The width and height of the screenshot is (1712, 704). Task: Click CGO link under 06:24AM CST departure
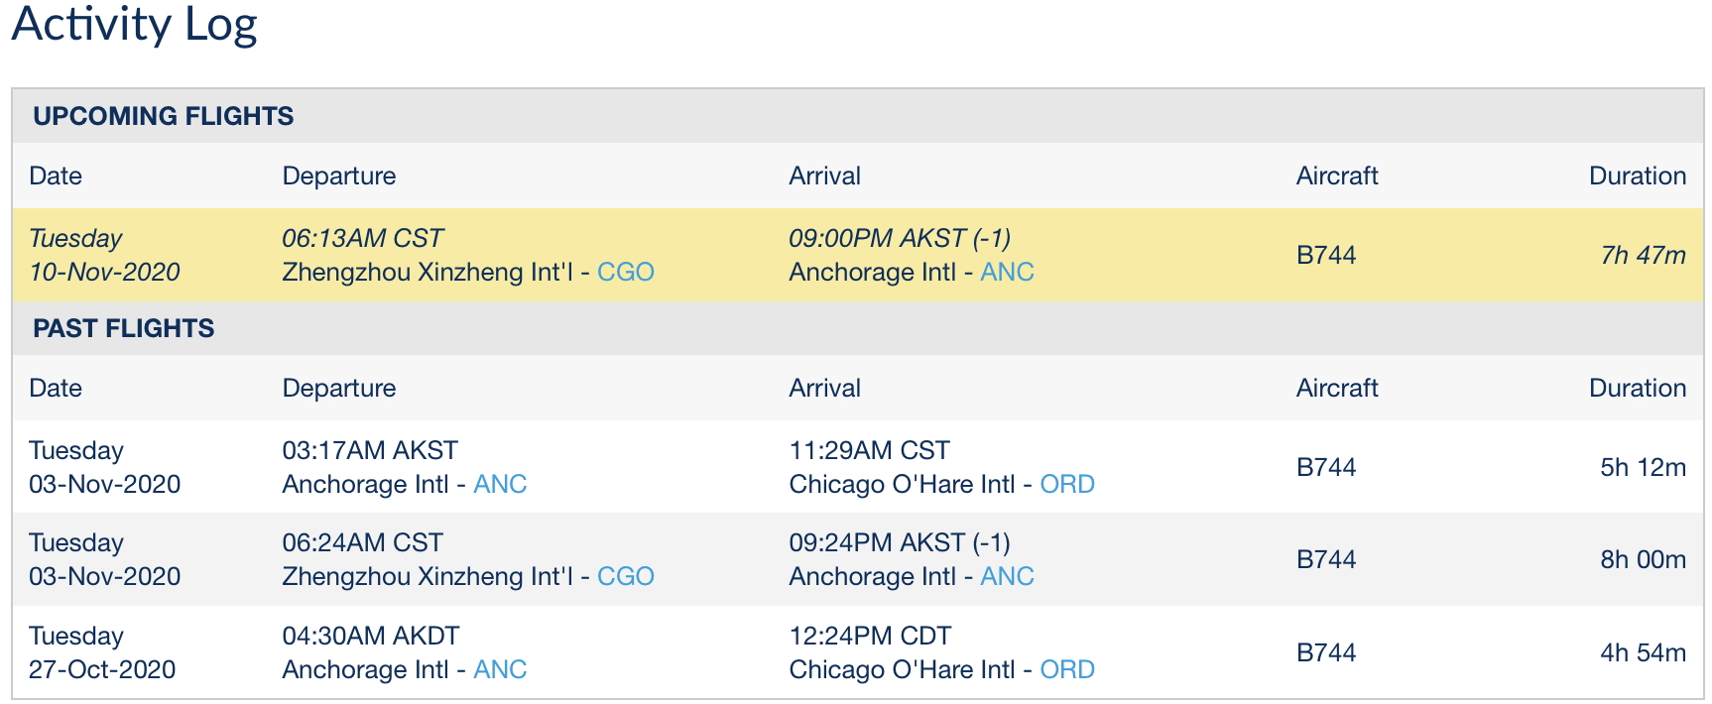point(625,576)
